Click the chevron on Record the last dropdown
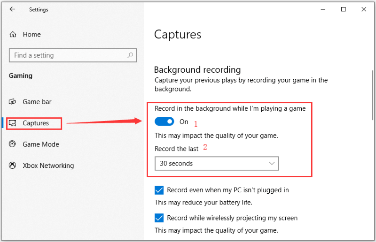The image size is (376, 242). pyautogui.click(x=272, y=163)
